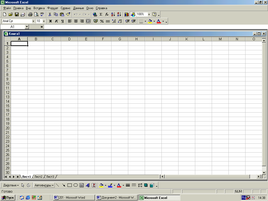Open the Формат menu
268x201 pixels.
(53, 8)
